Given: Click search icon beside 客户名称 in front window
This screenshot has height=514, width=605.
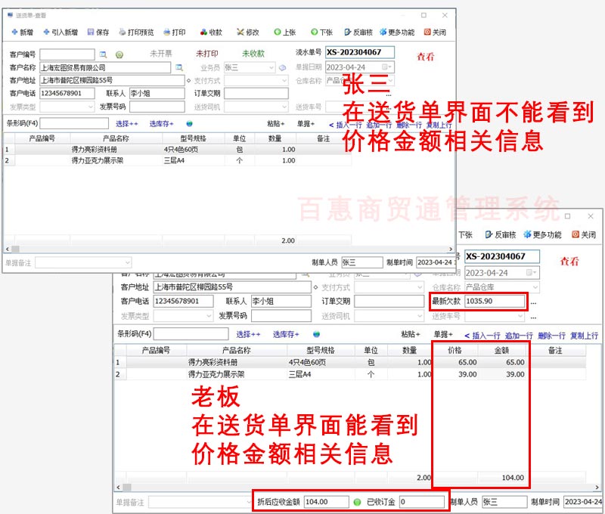Looking at the screenshot, I should tap(179, 67).
